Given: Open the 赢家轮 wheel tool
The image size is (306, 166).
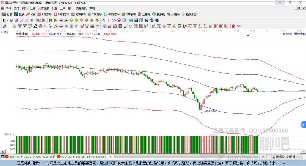Looking at the screenshot, I should coord(158,14).
